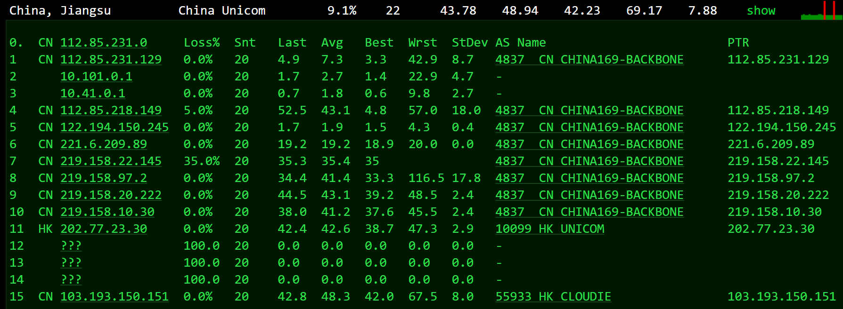Click the 'show' link in the header row
The width and height of the screenshot is (843, 309).
click(761, 10)
